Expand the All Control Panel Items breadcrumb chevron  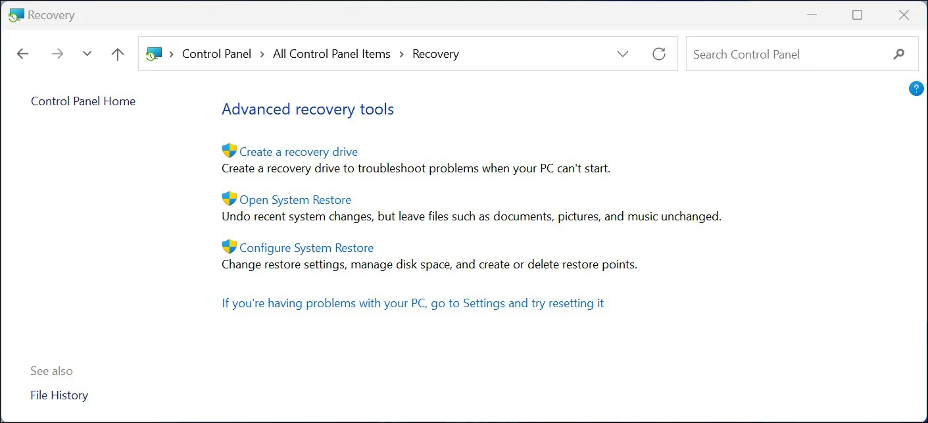tap(401, 54)
